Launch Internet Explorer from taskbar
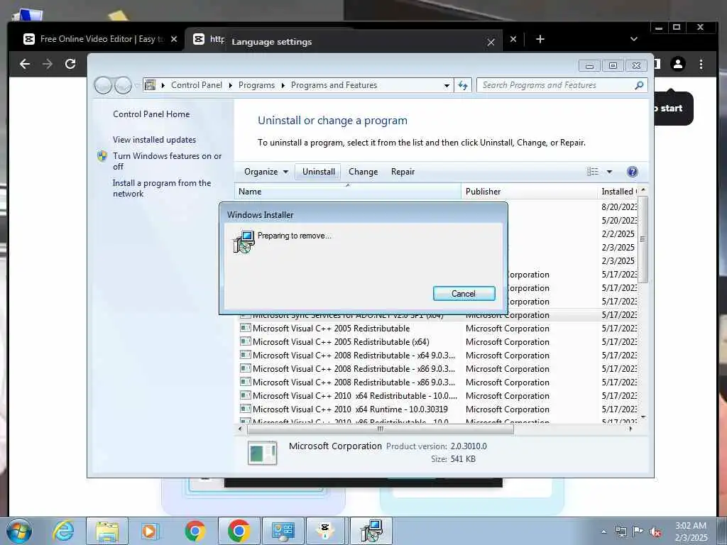 [63, 531]
